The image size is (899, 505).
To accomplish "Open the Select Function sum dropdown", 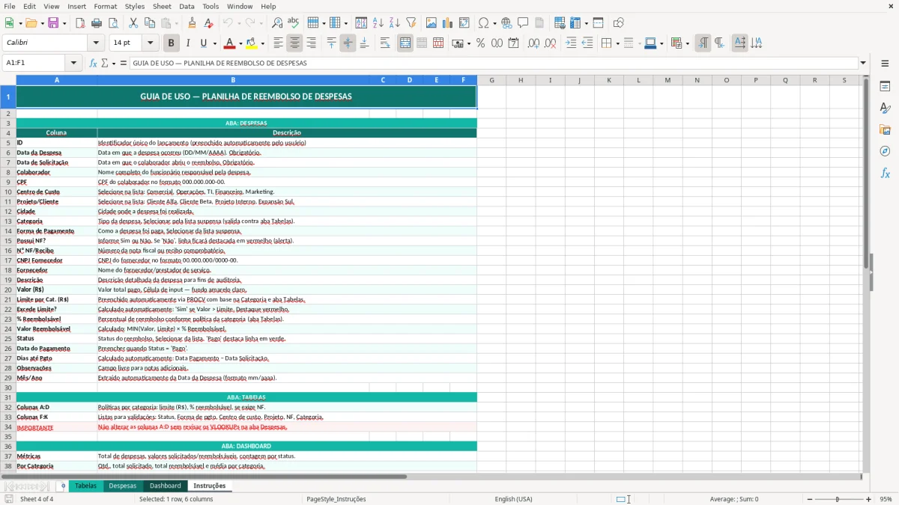I will (114, 63).
